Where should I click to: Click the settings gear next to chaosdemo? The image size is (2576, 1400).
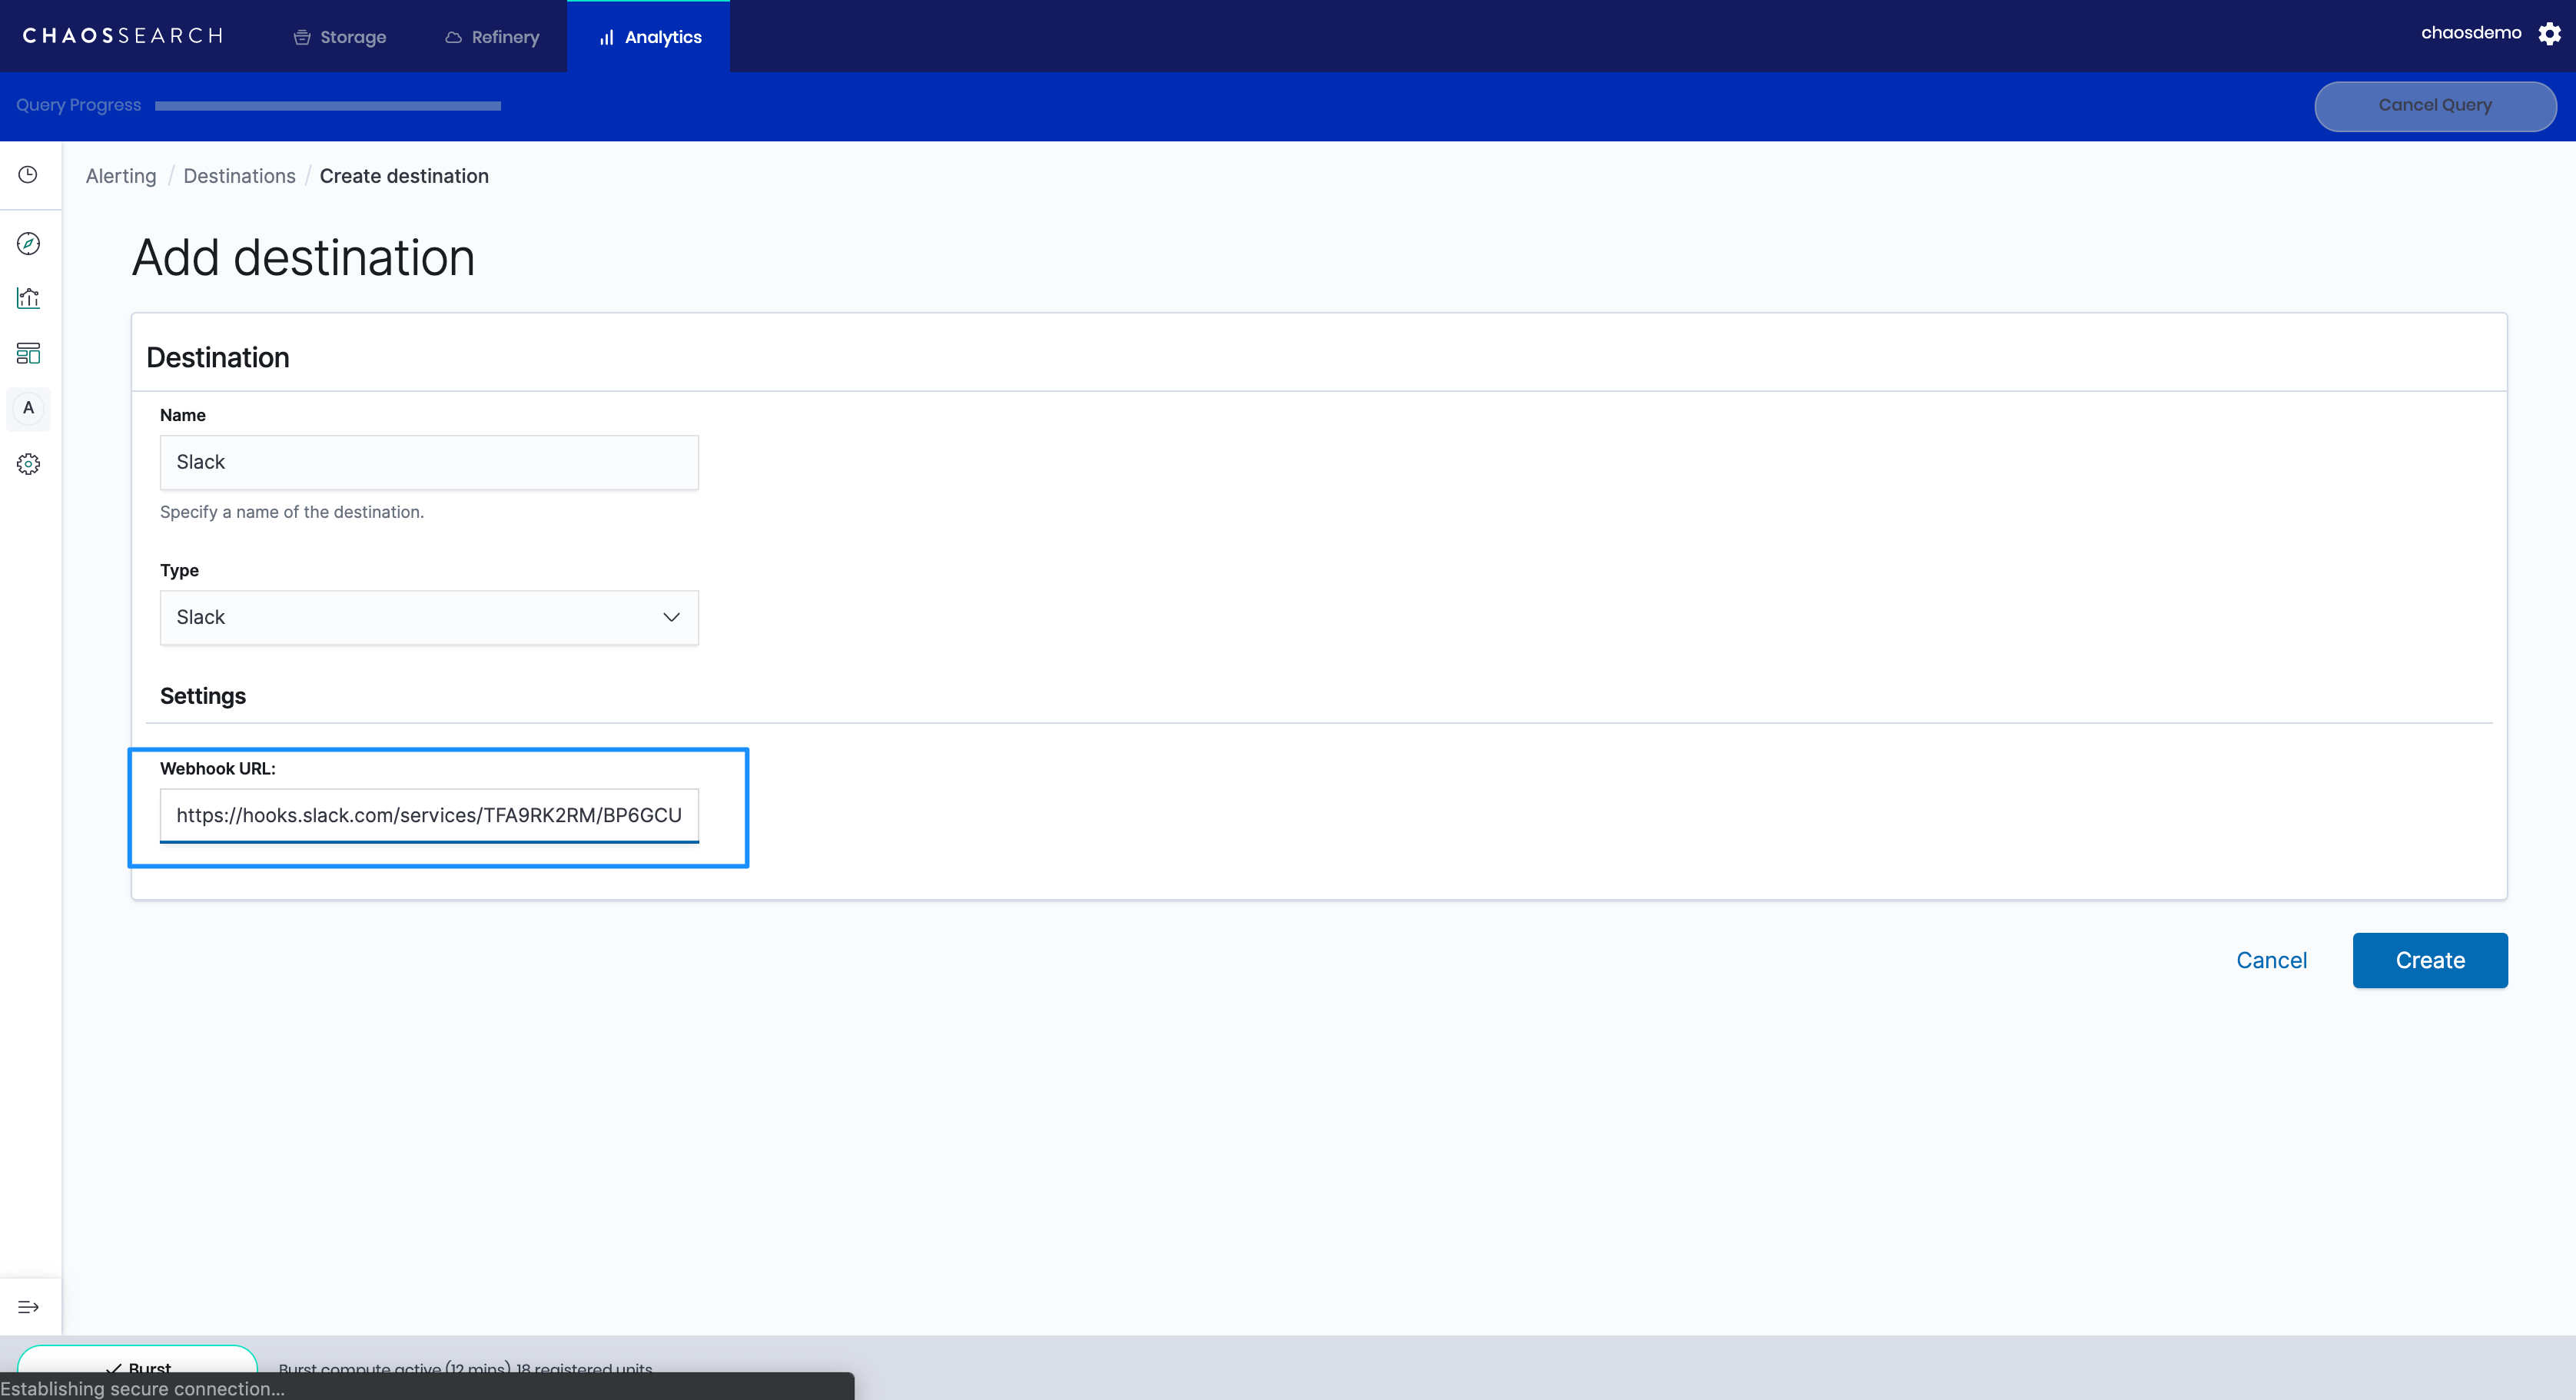tap(2549, 34)
